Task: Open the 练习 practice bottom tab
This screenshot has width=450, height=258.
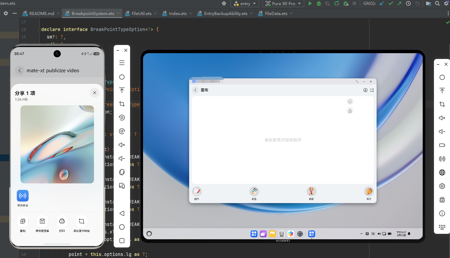Action: pos(369,193)
